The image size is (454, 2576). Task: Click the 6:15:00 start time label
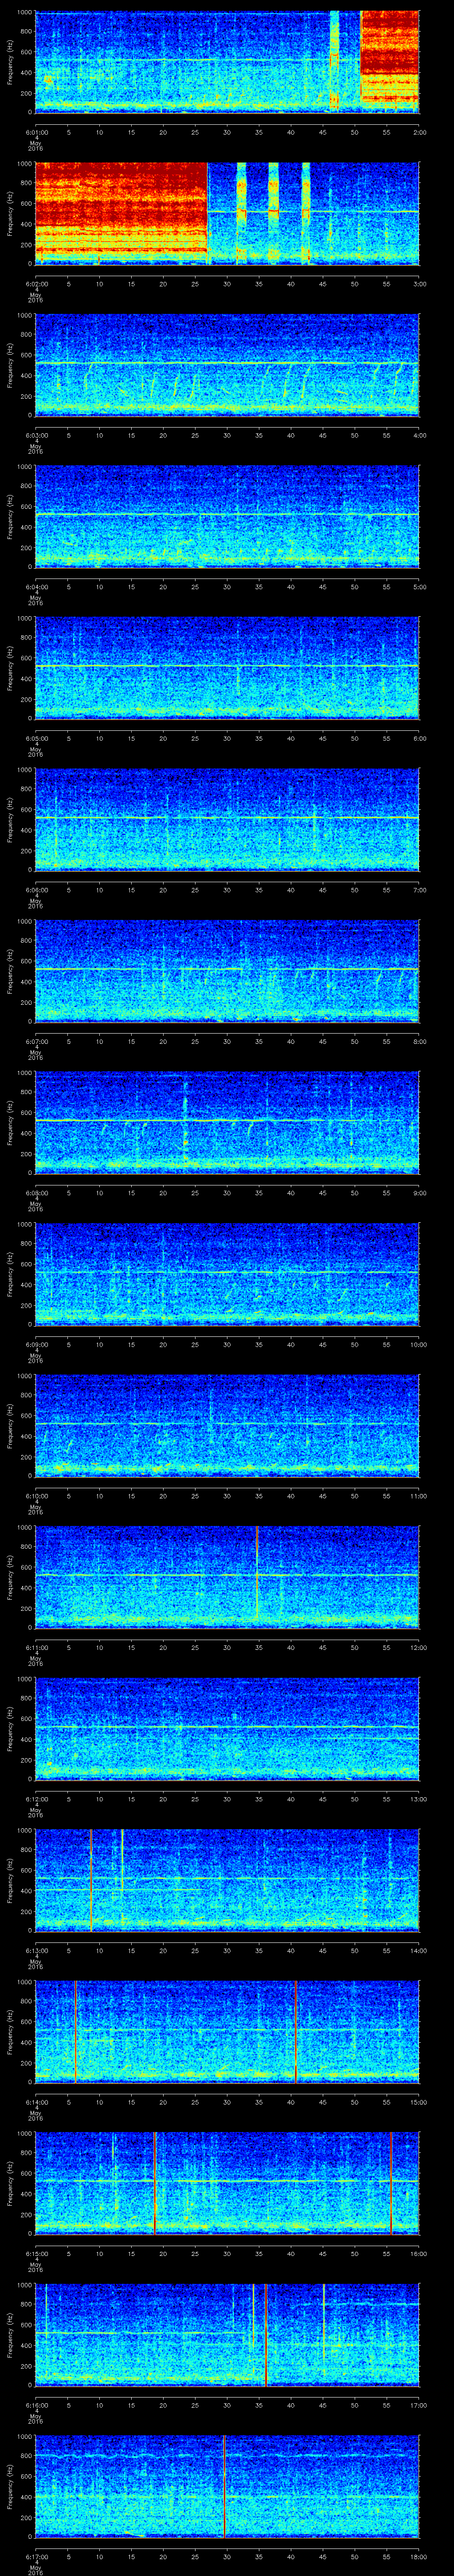36,2254
